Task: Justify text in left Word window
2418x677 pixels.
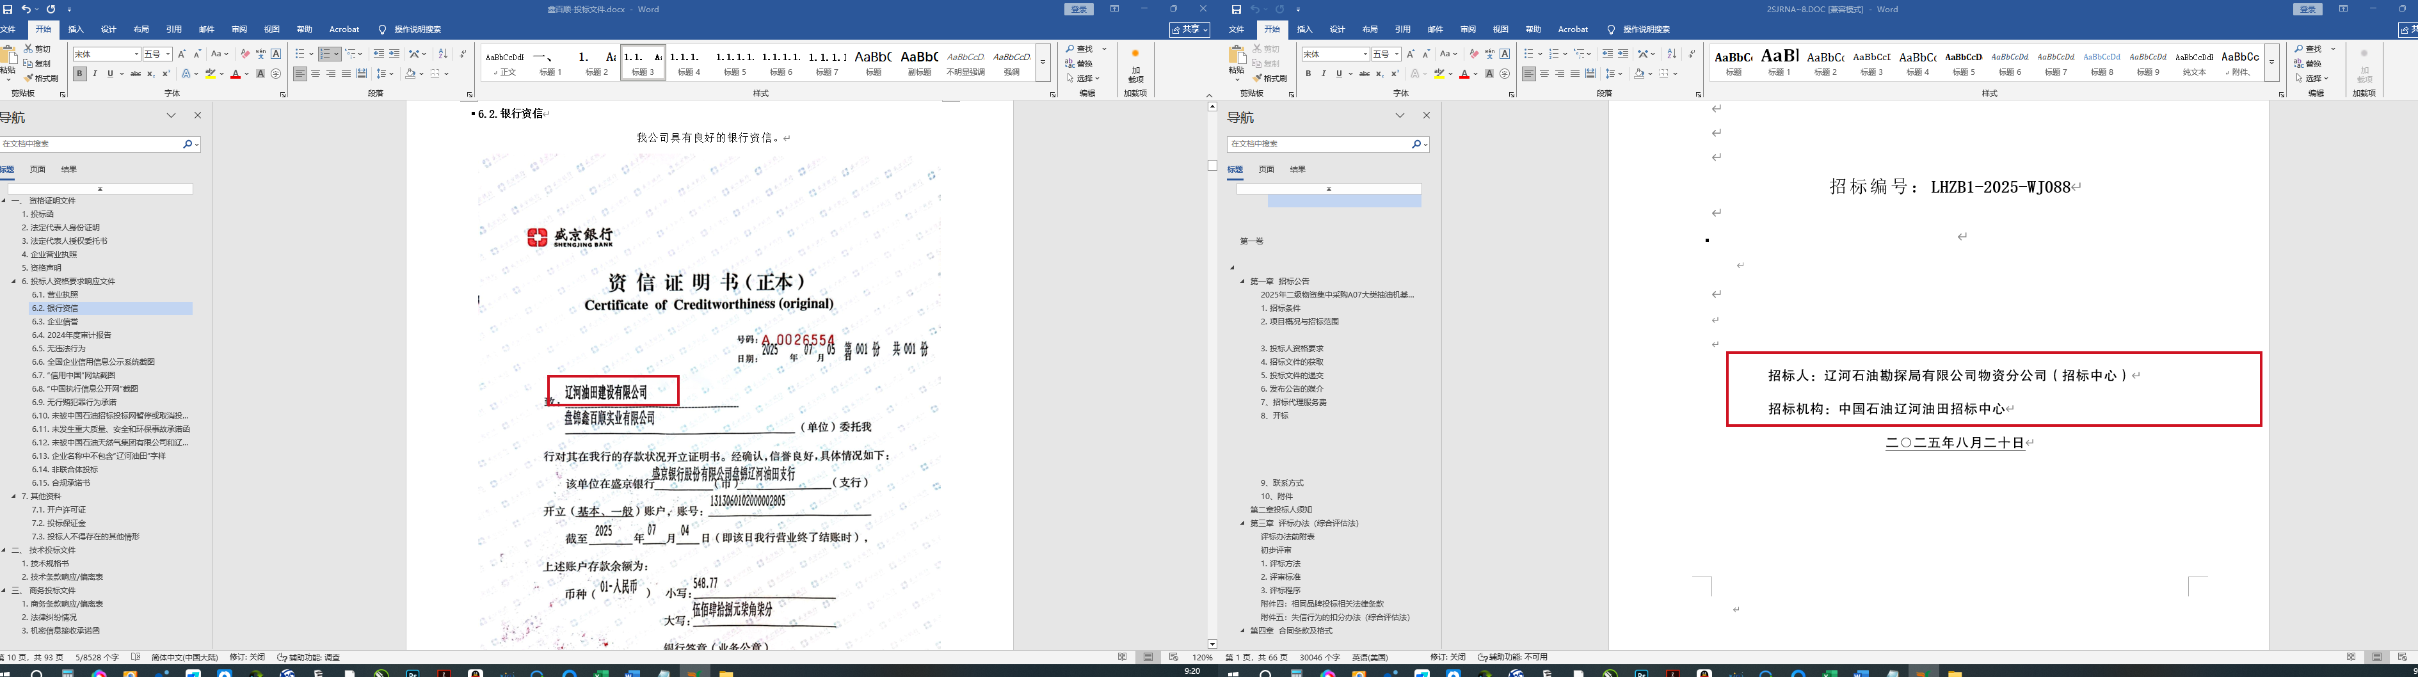Action: 346,74
